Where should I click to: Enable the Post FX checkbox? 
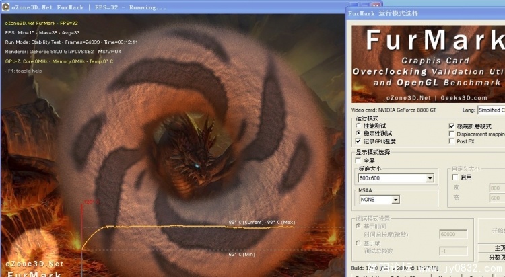coord(452,141)
